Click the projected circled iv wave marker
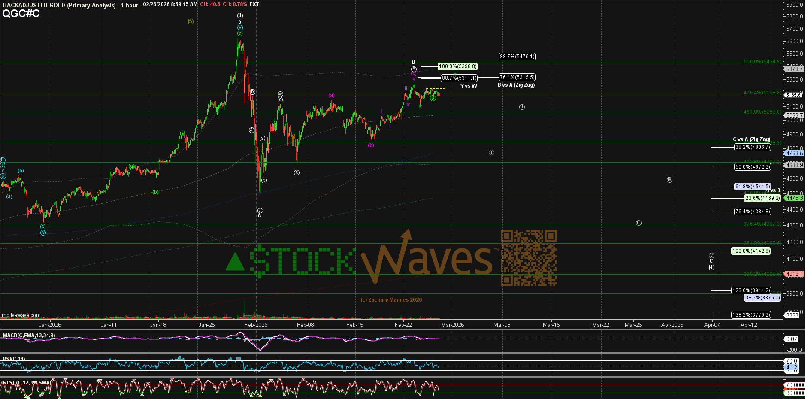 coord(669,180)
